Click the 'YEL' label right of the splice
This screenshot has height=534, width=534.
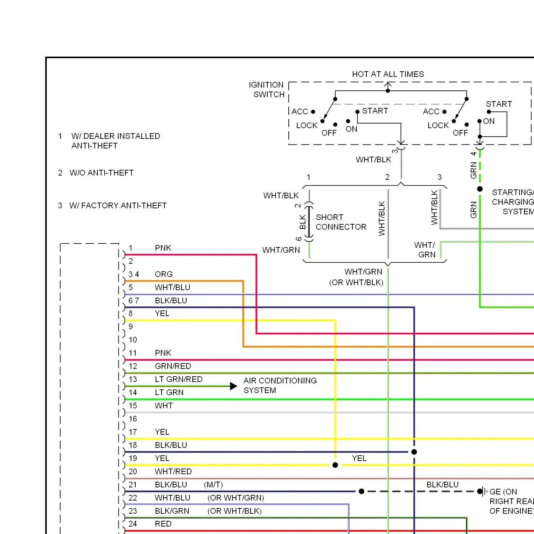(359, 458)
